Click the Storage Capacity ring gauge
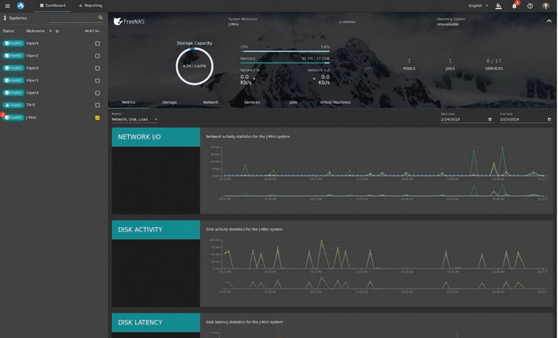This screenshot has width=558, height=338. tap(195, 66)
